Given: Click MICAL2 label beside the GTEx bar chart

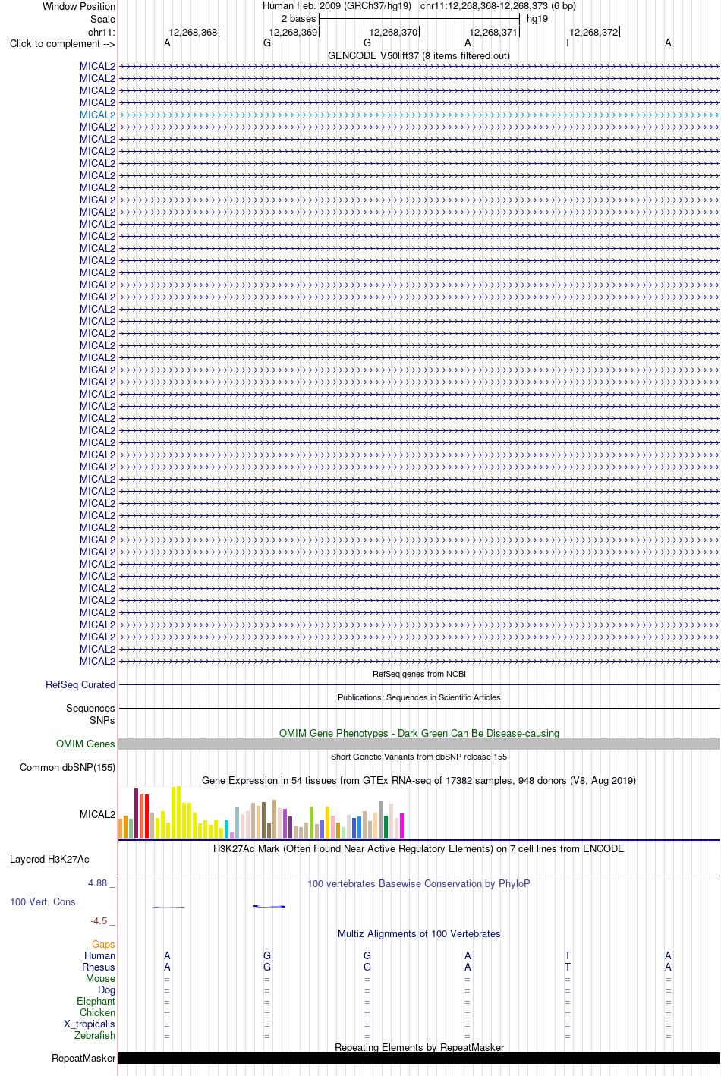Looking at the screenshot, I should [x=97, y=814].
